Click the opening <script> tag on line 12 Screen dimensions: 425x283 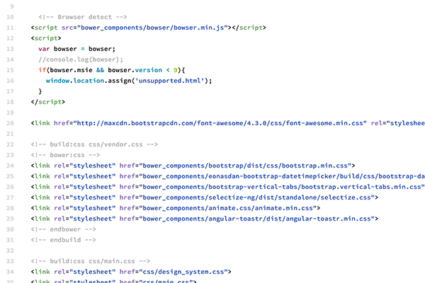46,38
